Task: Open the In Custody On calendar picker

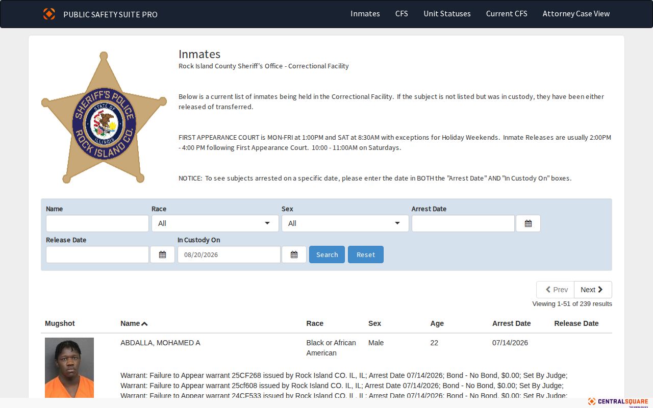Action: tap(294, 254)
